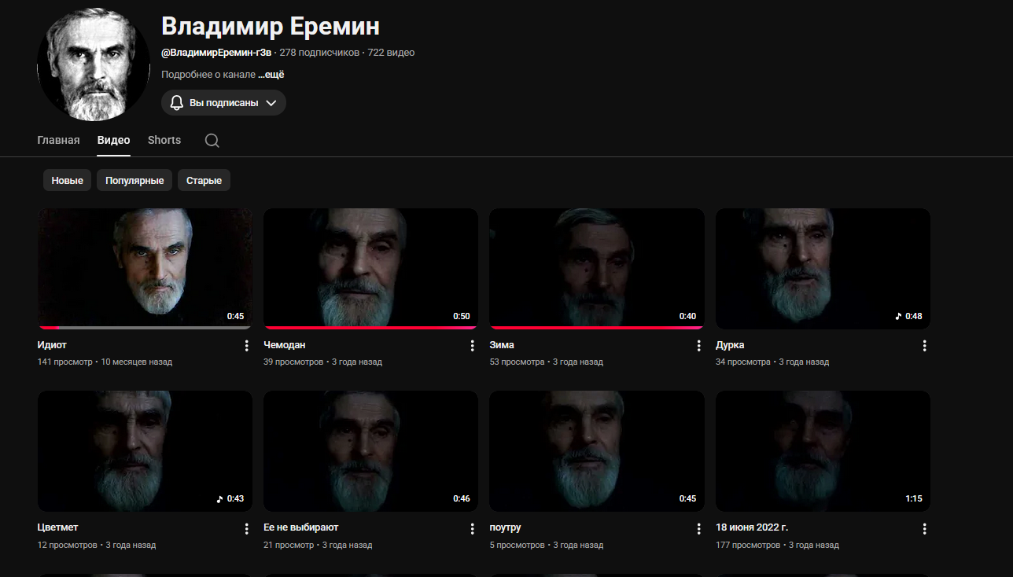Open the channel search magnifier icon
1013x577 pixels.
212,141
